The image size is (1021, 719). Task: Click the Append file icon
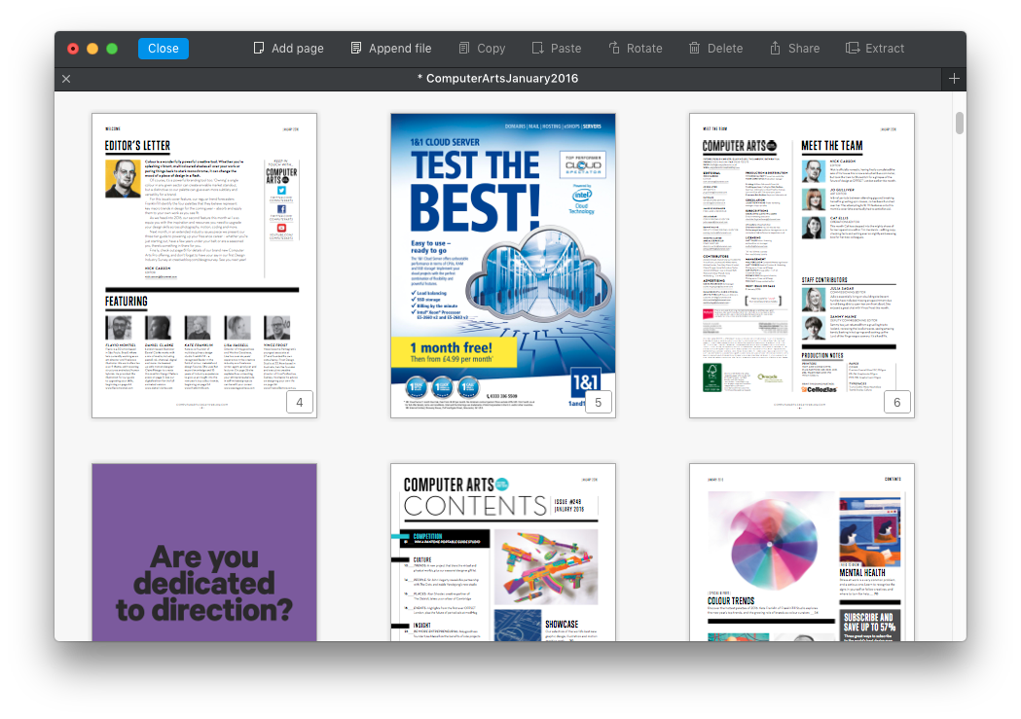click(356, 49)
